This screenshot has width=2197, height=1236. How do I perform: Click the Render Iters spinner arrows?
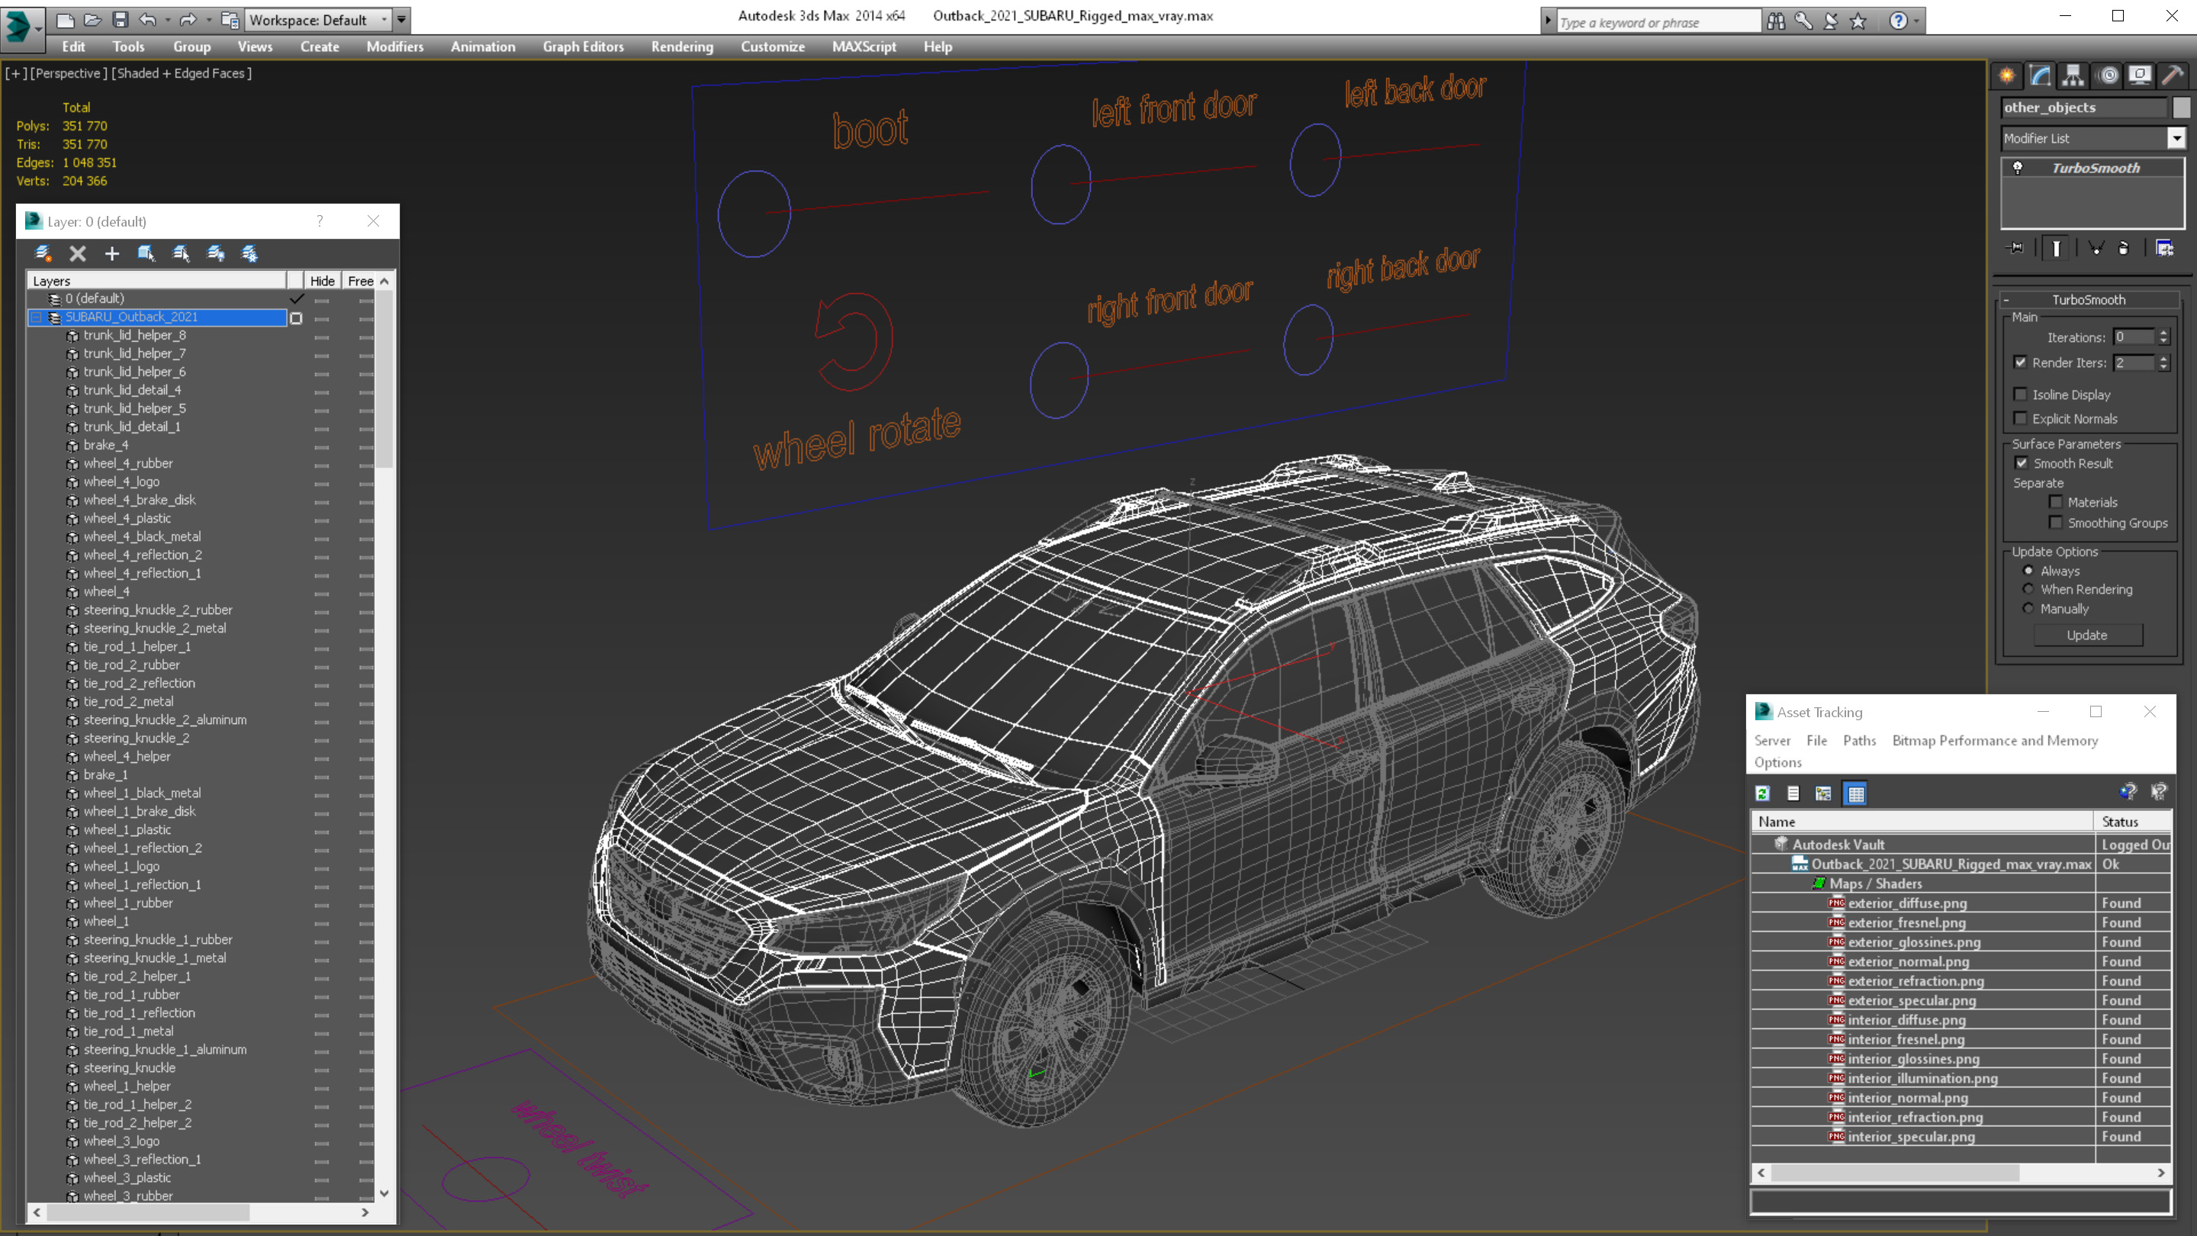pyautogui.click(x=2163, y=362)
